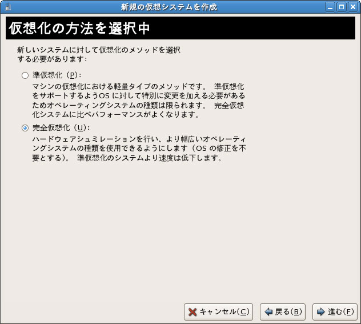Click the red X icon on キャンセル button
This screenshot has height=324, width=361.
click(193, 312)
